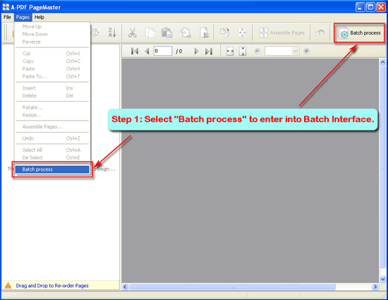Image resolution: width=388 pixels, height=300 pixels.
Task: Jump to last page arrow
Action: (209, 52)
